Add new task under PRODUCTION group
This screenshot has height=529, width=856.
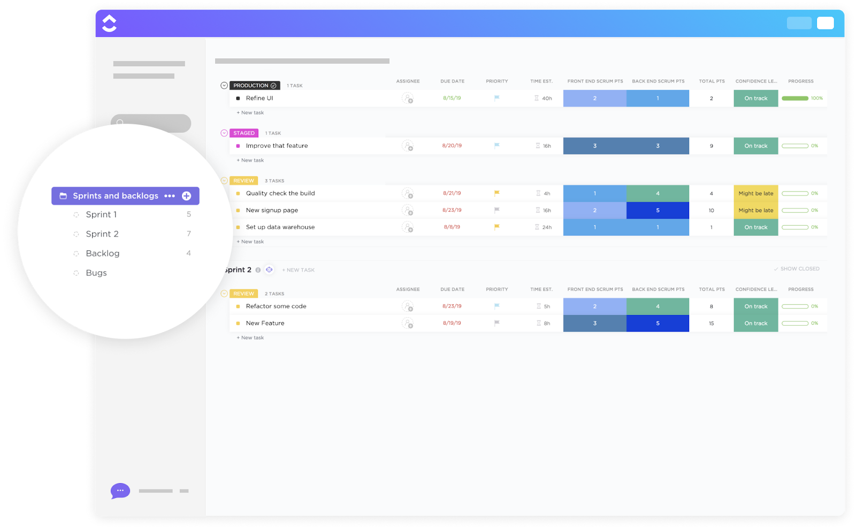point(250,113)
